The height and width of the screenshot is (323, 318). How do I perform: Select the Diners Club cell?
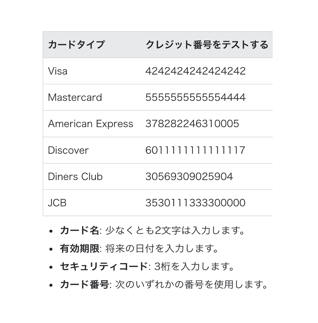click(75, 177)
